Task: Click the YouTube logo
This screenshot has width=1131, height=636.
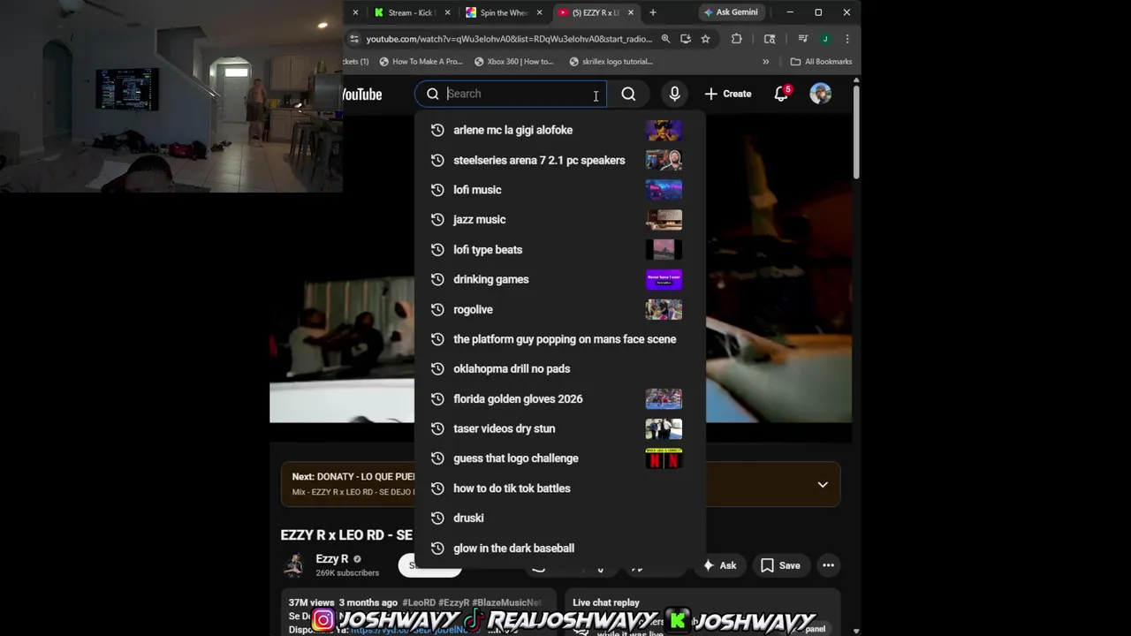Action: (x=362, y=95)
